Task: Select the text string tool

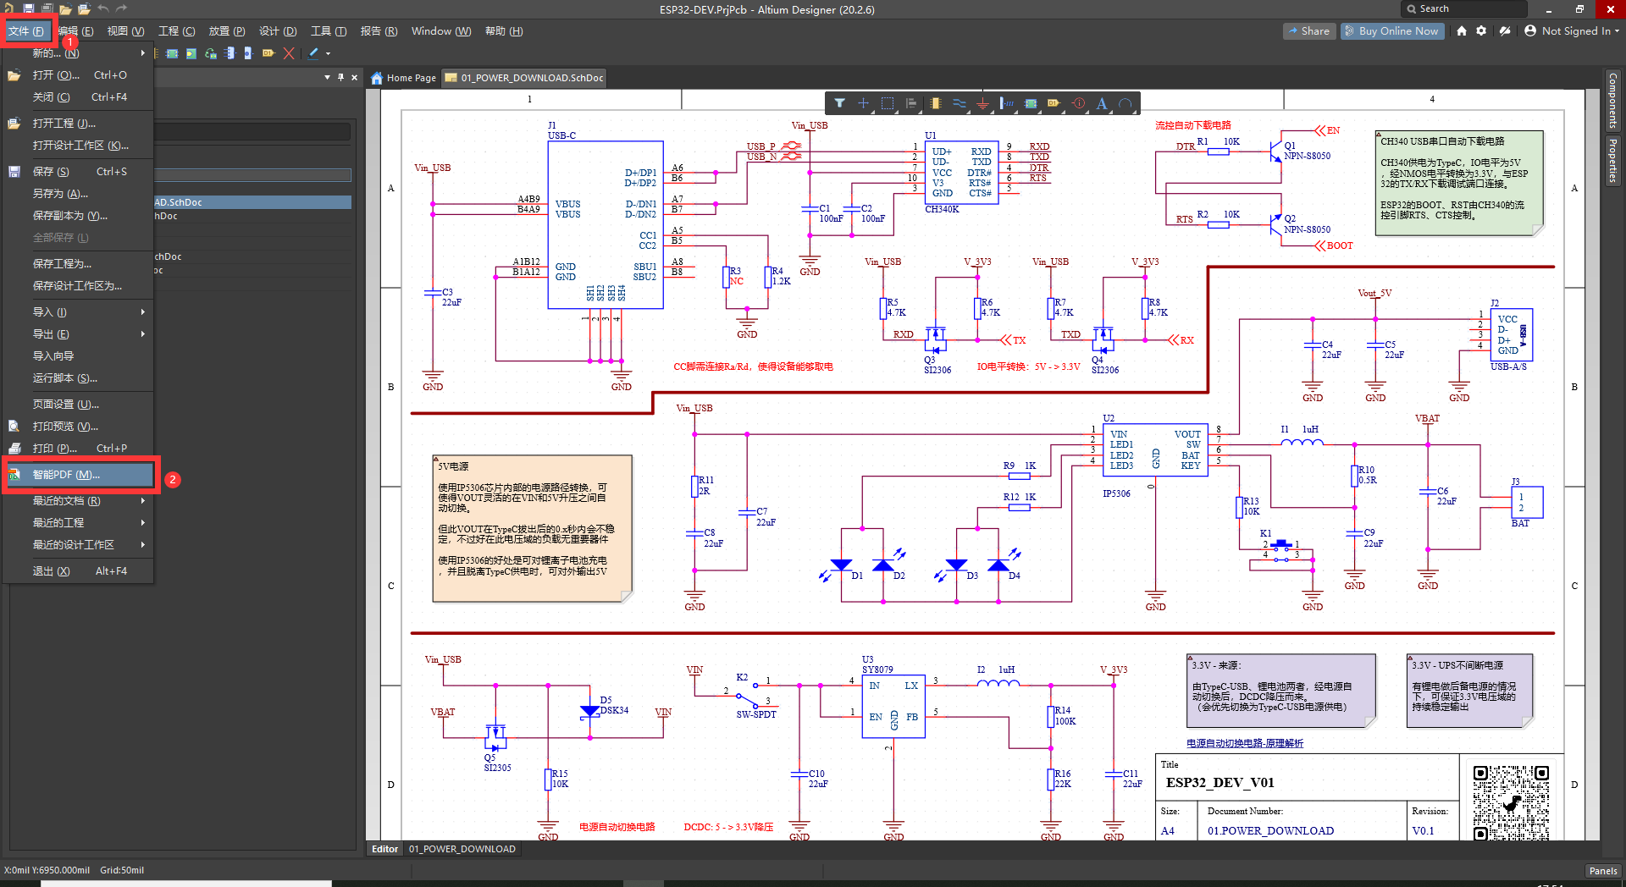Action: point(1103,103)
